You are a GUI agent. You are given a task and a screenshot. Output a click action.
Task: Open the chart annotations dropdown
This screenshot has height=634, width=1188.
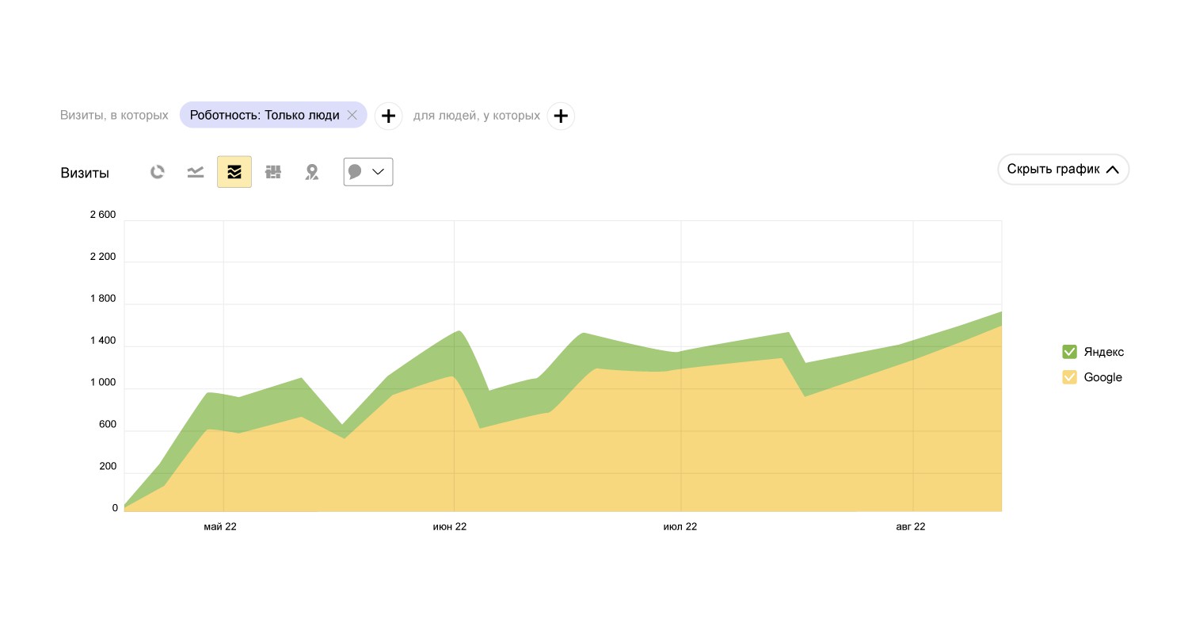pyautogui.click(x=368, y=172)
